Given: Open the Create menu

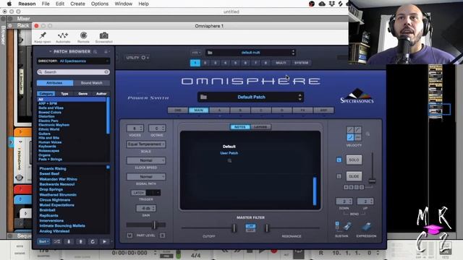Looking at the screenshot, I should pos(77,4).
